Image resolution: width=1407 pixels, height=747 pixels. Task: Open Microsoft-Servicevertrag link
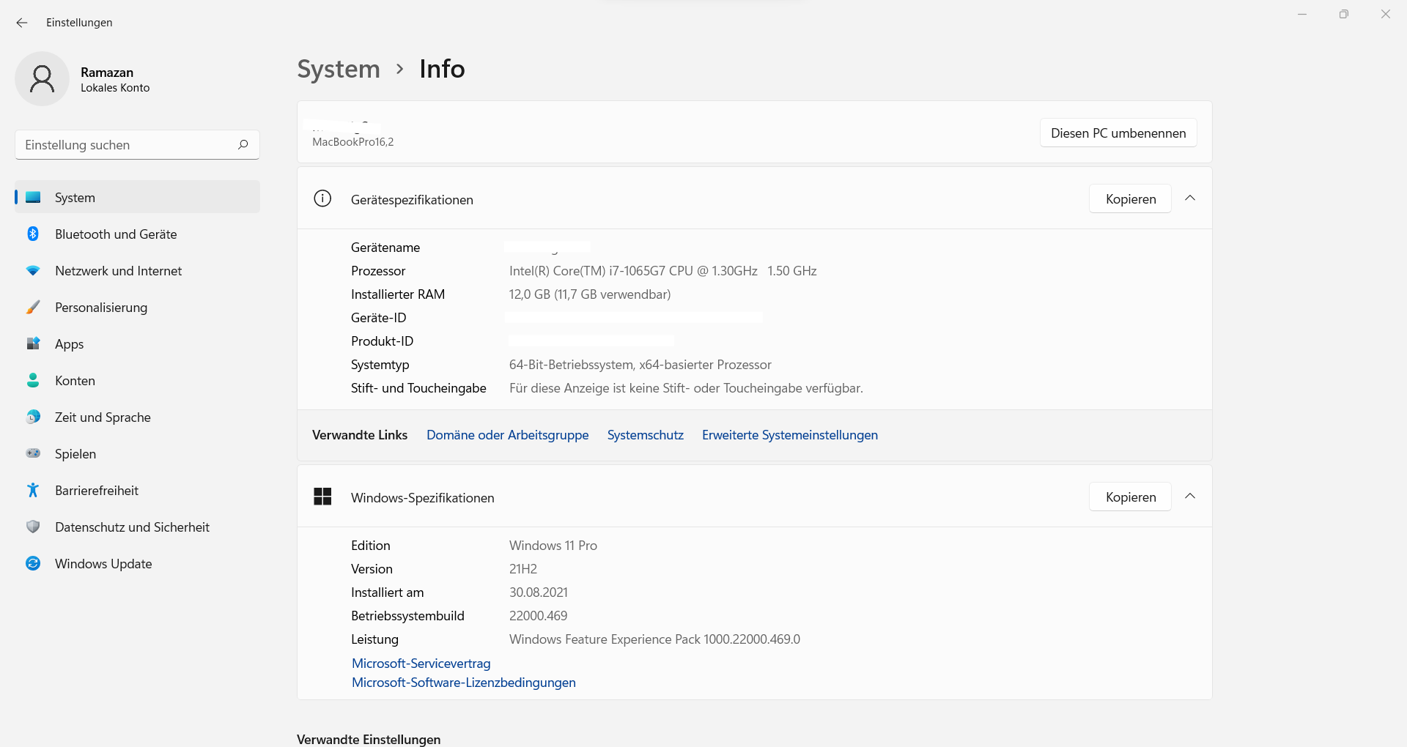pos(421,663)
